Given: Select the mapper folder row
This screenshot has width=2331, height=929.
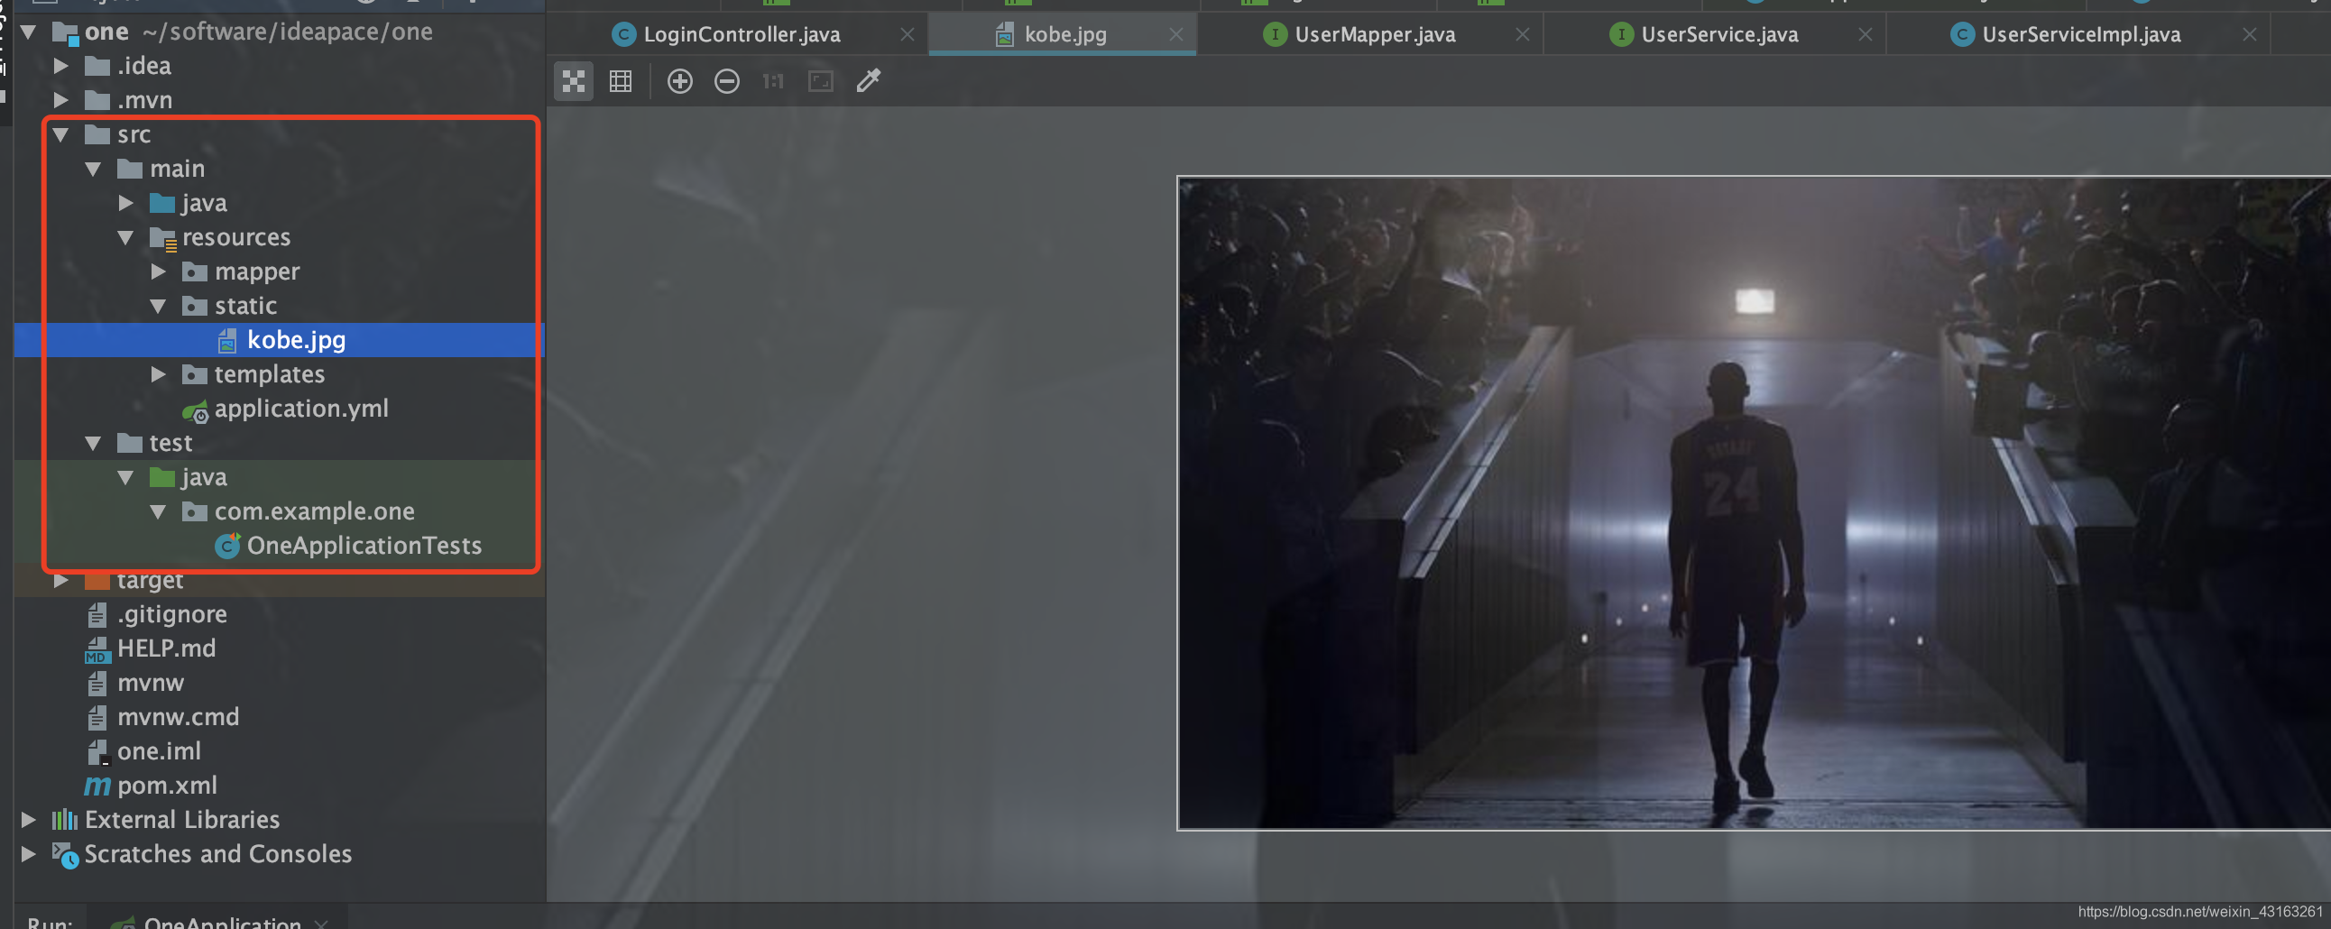Looking at the screenshot, I should (x=280, y=271).
